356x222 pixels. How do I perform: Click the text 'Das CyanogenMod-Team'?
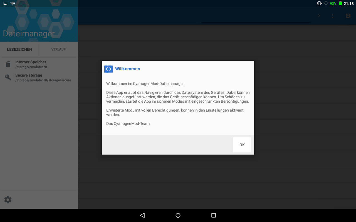128,123
